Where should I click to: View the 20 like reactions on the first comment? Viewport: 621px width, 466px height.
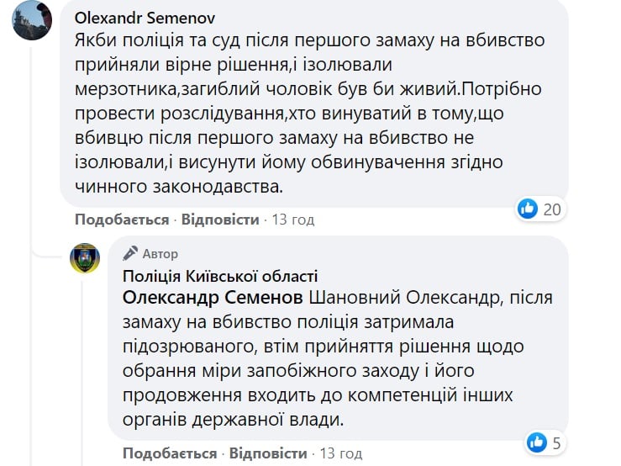pos(552,209)
